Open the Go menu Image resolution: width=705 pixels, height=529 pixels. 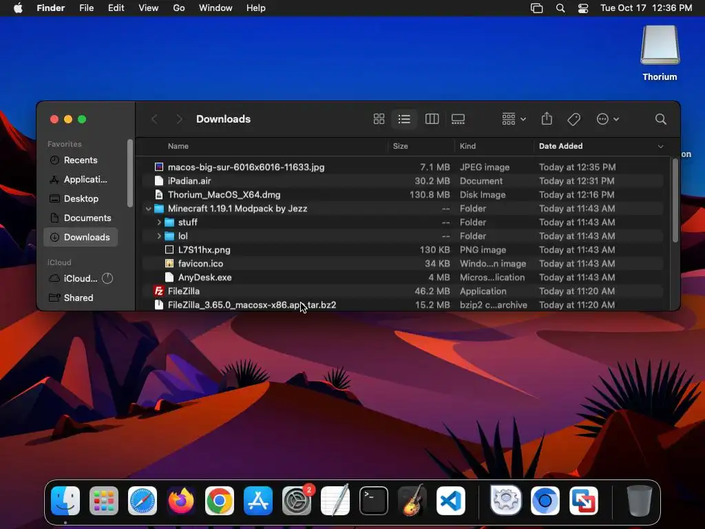click(179, 8)
